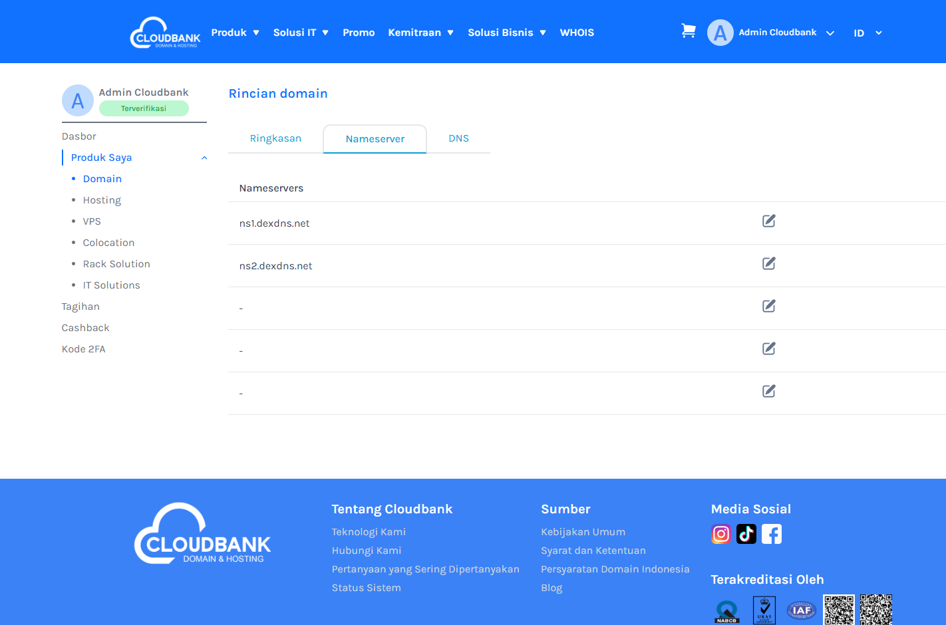Open Cloudbank's Instagram page

pos(721,534)
